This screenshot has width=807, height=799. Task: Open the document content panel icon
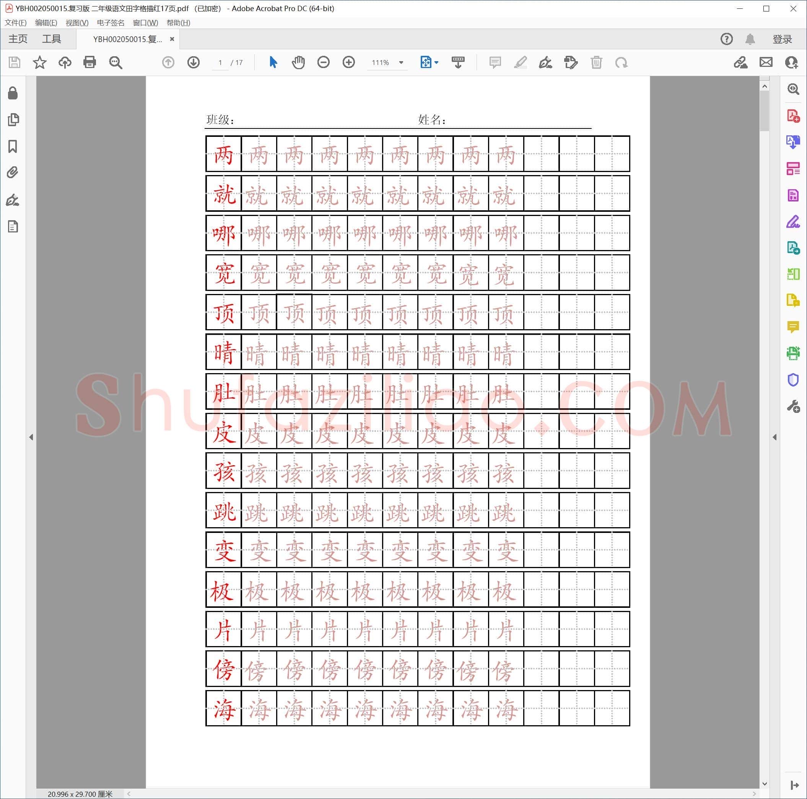point(13,227)
